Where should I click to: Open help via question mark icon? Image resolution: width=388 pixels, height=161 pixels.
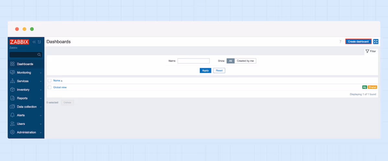340,42
